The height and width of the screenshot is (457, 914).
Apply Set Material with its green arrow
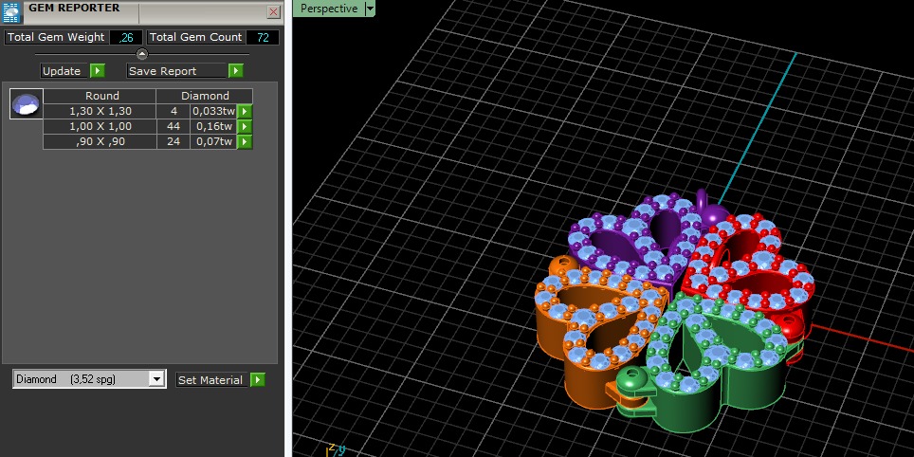[x=258, y=380]
